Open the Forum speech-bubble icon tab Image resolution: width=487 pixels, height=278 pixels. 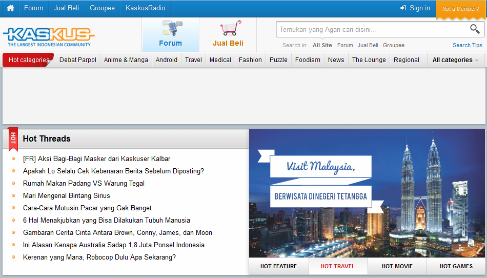[171, 34]
